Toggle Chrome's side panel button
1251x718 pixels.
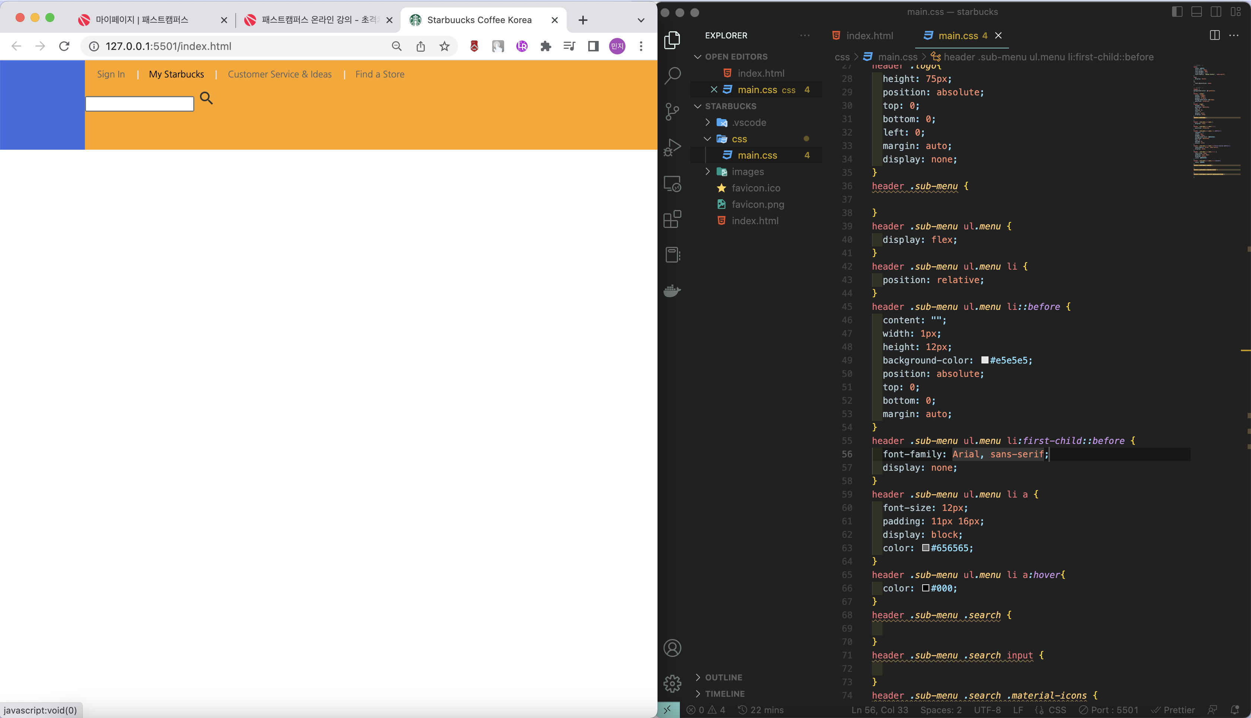click(593, 46)
